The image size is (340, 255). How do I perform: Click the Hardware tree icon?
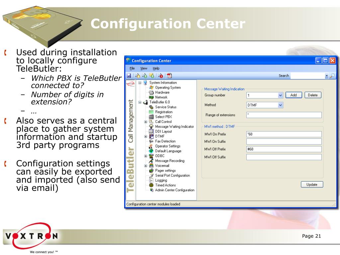pyautogui.click(x=151, y=92)
